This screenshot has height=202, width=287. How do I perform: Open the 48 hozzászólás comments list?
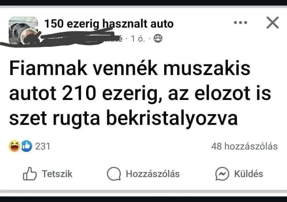point(244,146)
